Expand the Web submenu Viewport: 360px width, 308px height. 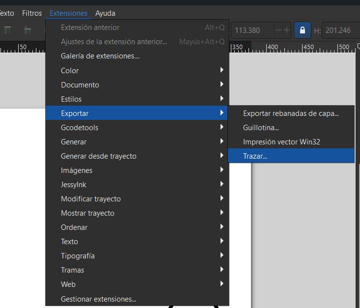tap(137, 284)
